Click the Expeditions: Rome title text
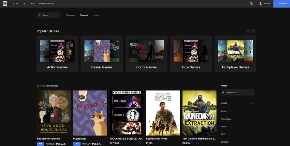The image size is (290, 146). [x=157, y=139]
